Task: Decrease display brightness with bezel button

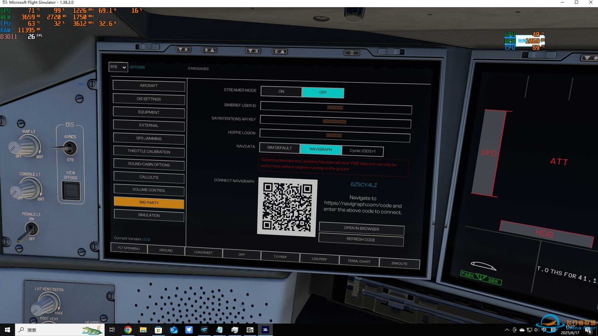Action: pos(184,49)
